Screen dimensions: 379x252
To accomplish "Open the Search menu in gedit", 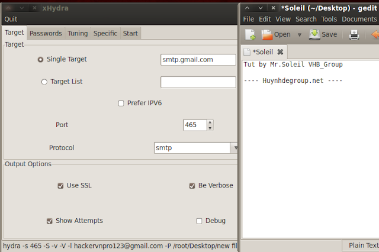I will [306, 19].
